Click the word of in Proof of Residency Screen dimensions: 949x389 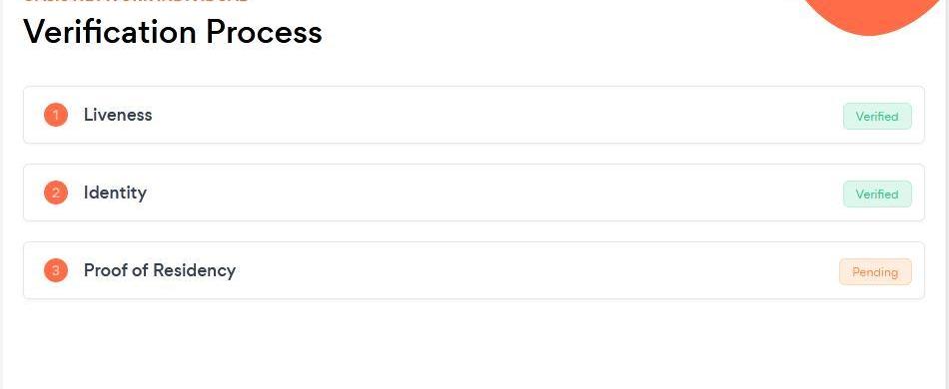140,270
